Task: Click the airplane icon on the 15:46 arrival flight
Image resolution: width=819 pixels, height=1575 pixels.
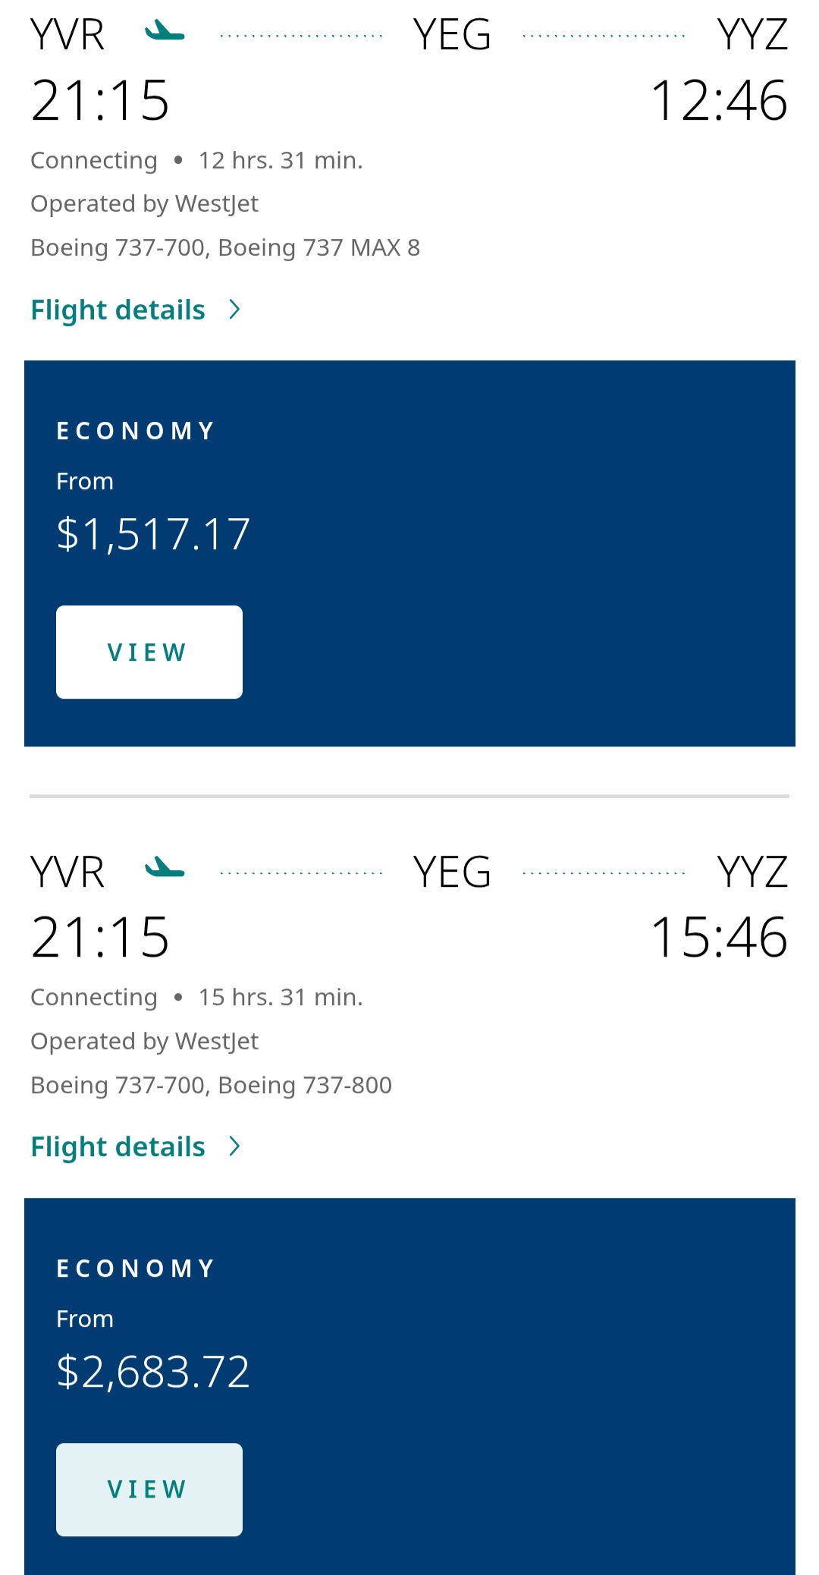Action: click(165, 868)
